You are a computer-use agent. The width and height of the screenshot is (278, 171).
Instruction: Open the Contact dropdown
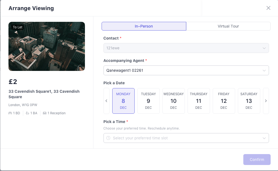tap(186, 48)
